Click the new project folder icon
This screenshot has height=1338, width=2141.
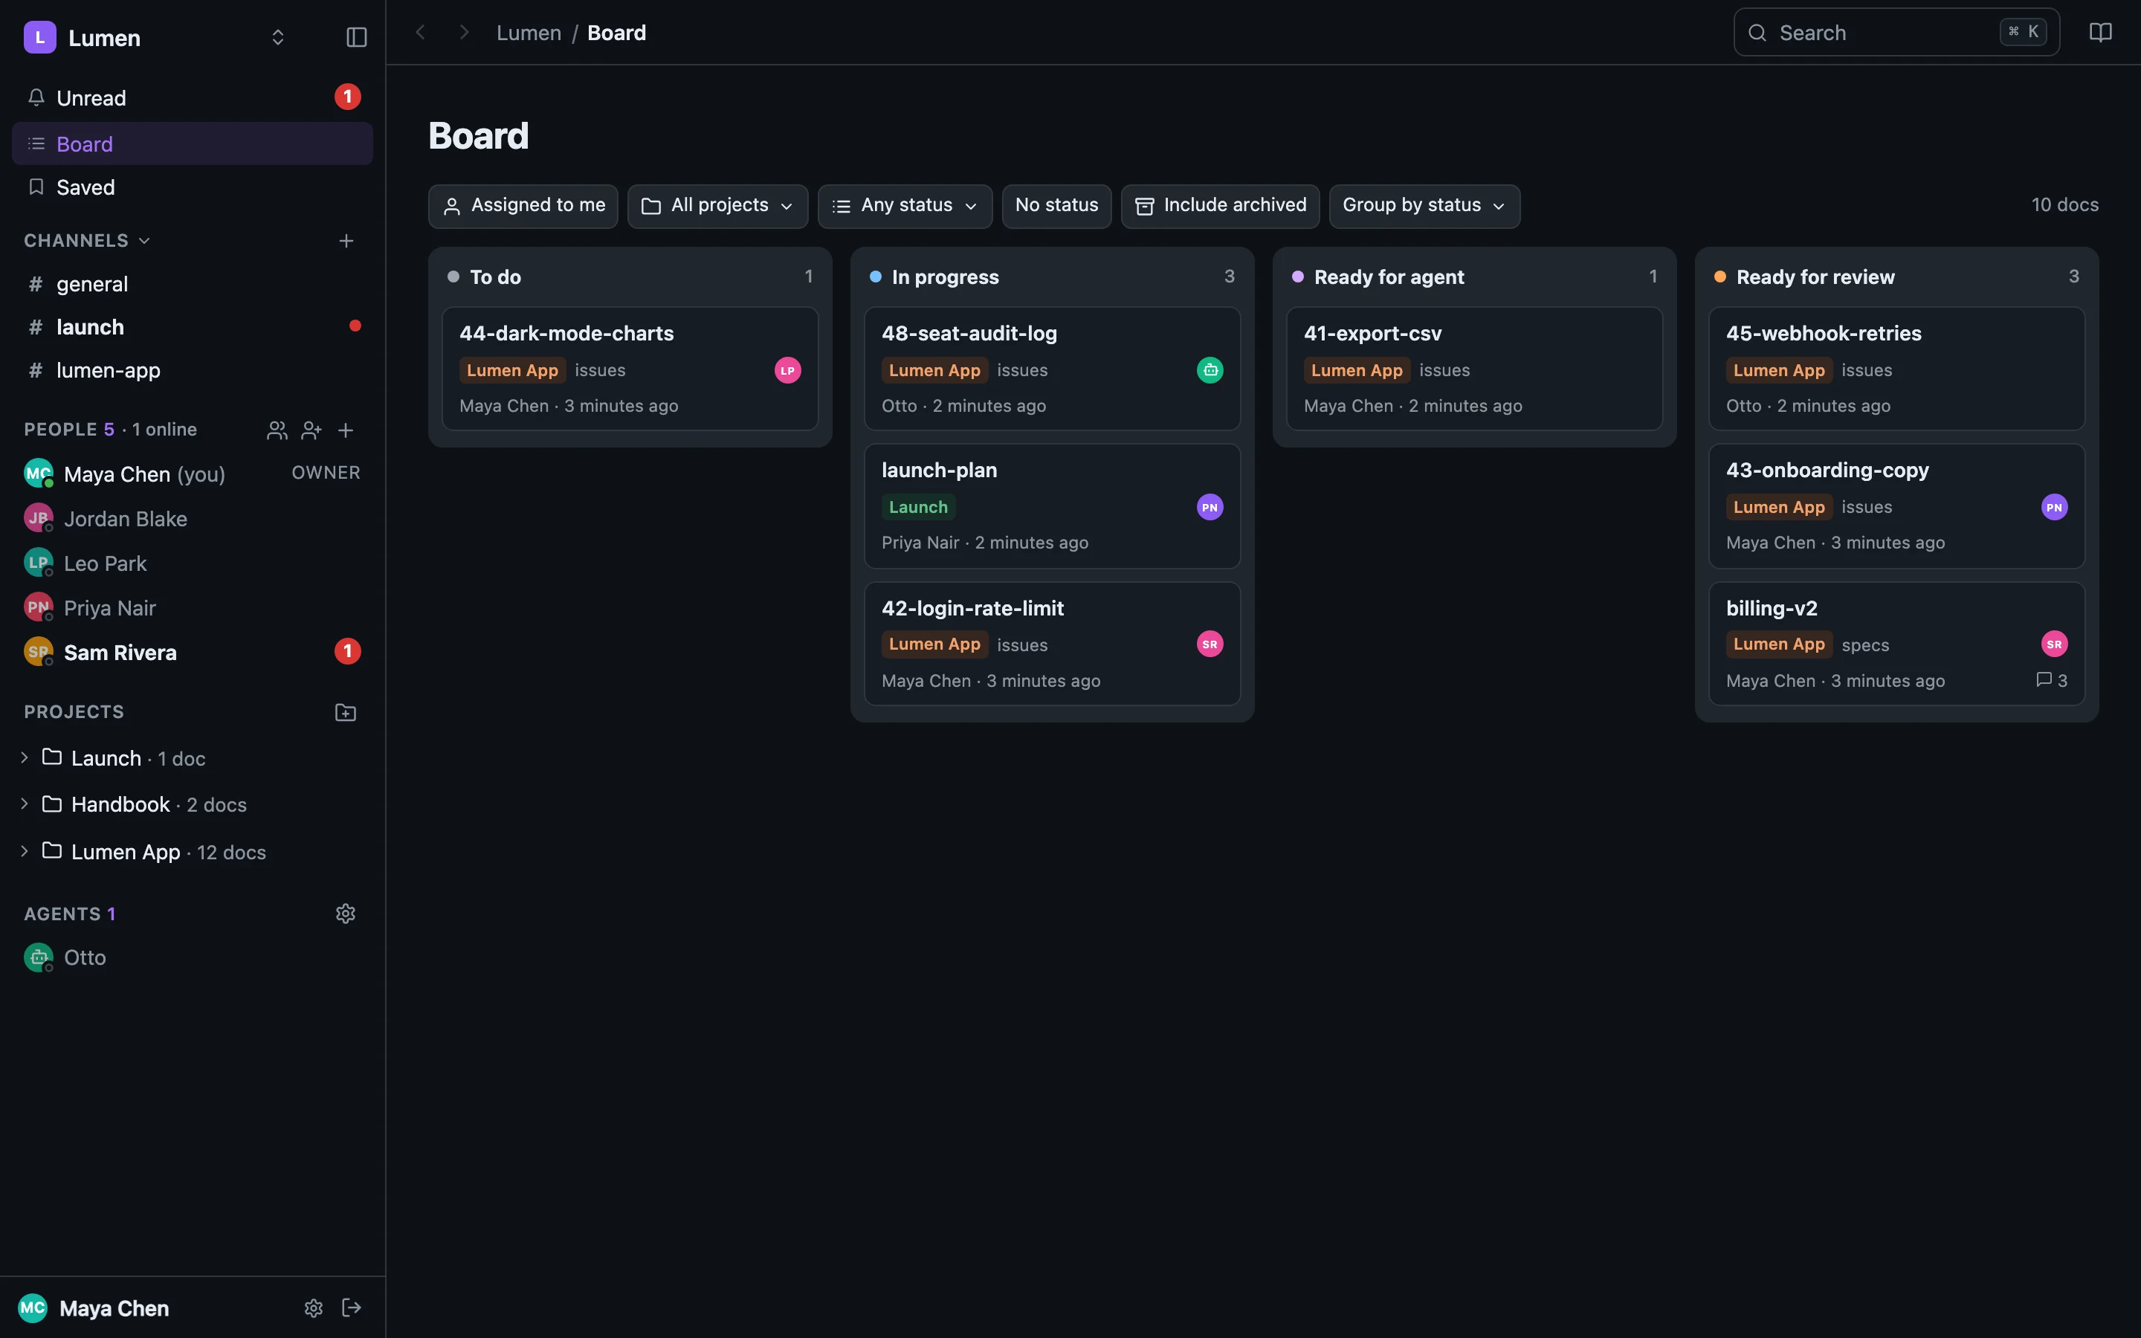(346, 712)
